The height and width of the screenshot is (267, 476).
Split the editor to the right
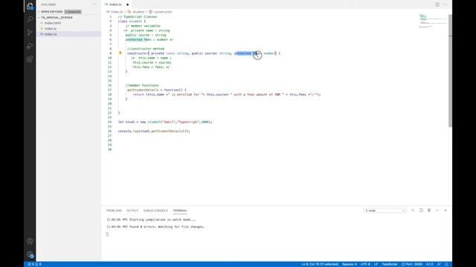pos(437,4)
